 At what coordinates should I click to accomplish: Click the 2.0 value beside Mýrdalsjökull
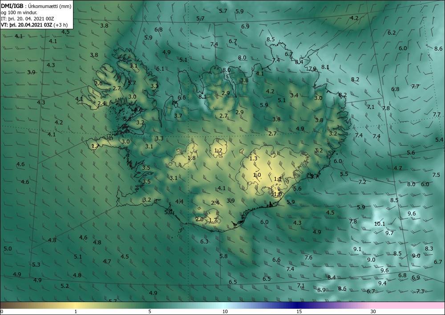point(199,219)
